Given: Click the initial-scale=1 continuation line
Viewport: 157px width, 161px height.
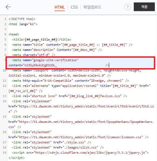Looking at the screenshot, I should click(x=59, y=75).
